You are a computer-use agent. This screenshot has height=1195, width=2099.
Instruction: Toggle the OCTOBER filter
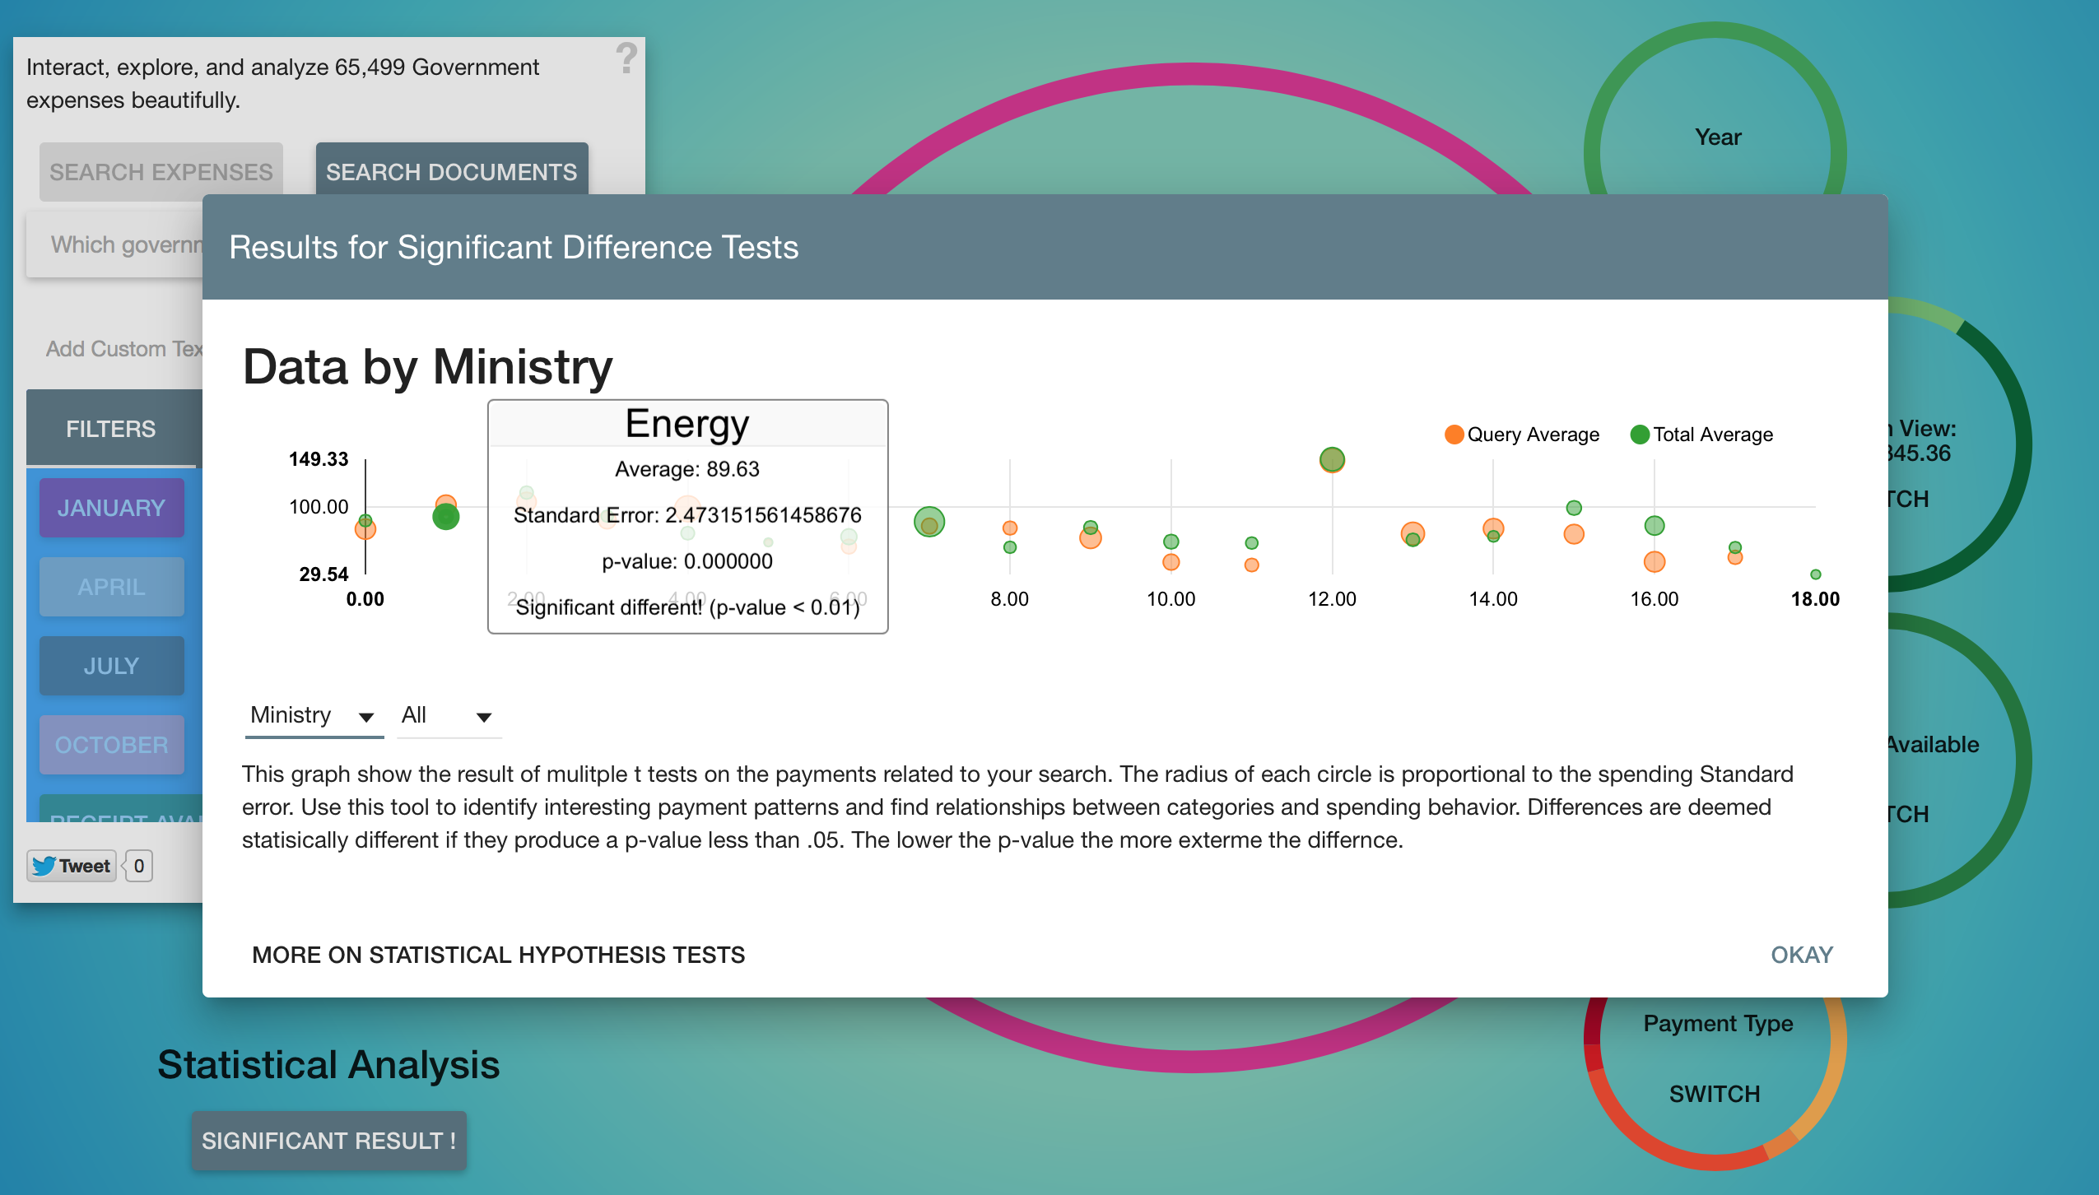[x=111, y=745]
